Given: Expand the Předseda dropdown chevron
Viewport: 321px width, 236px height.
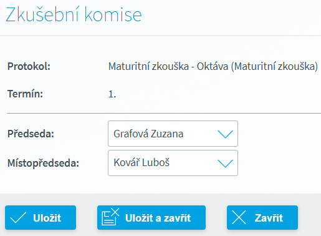Looking at the screenshot, I should tap(226, 134).
